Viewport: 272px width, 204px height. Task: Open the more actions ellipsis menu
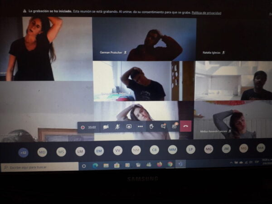tap(140, 127)
